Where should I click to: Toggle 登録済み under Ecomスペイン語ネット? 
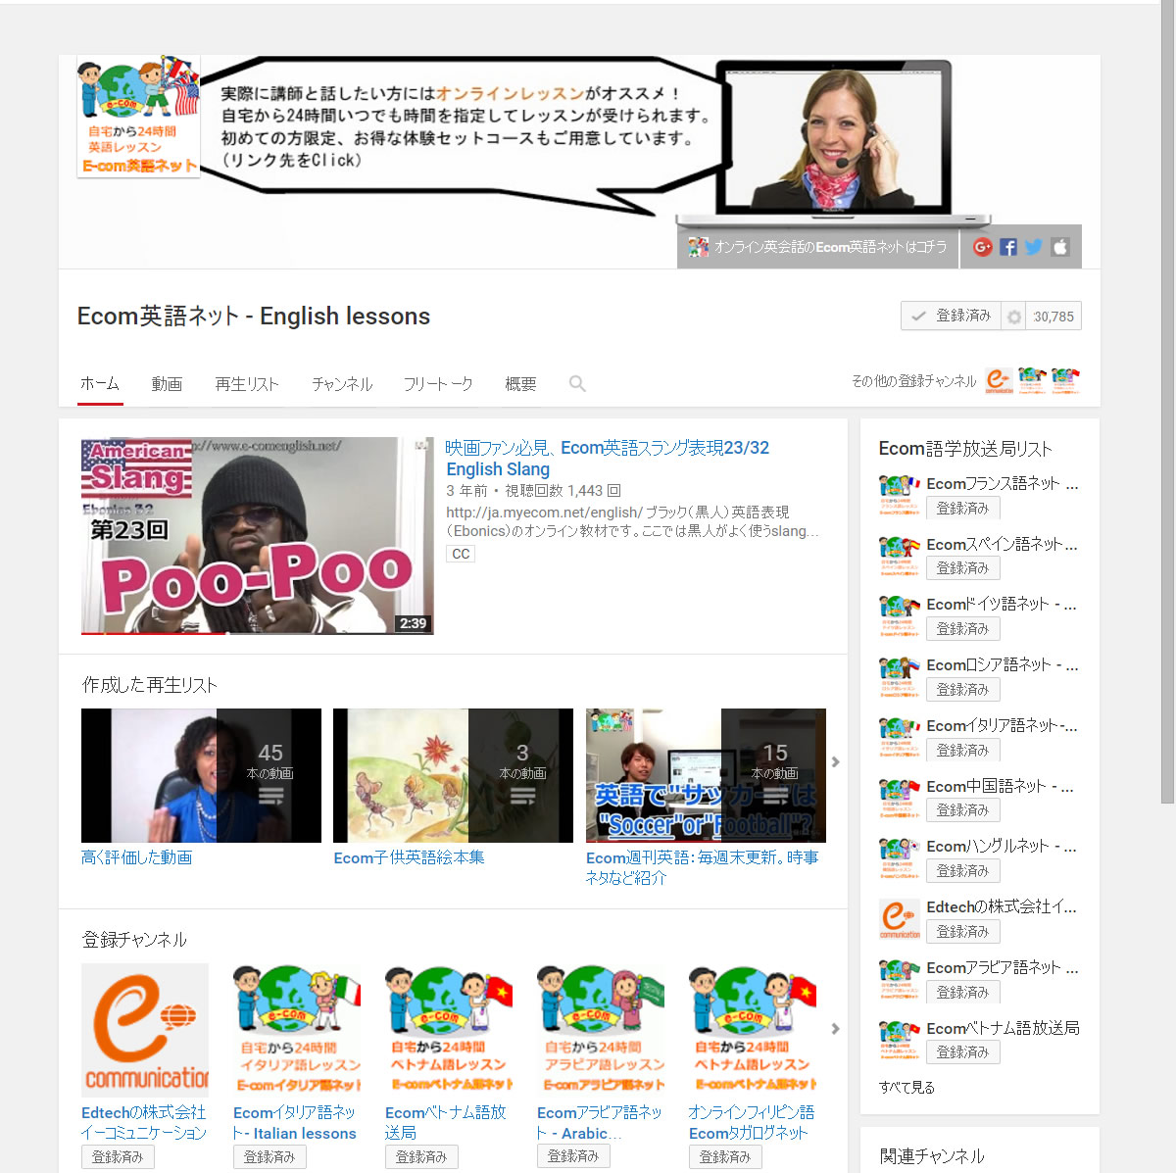tap(962, 568)
